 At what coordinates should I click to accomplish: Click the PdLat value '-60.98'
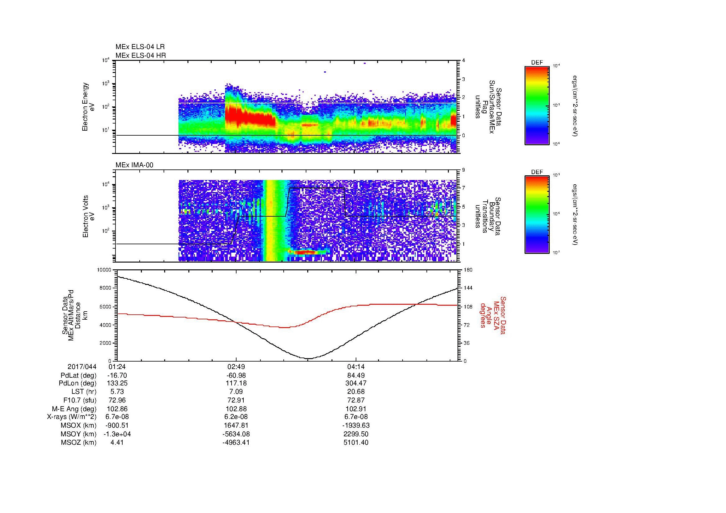(x=236, y=376)
